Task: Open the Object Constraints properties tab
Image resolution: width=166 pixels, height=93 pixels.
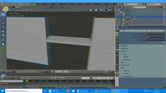Action: [x=117, y=65]
